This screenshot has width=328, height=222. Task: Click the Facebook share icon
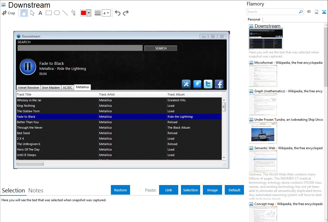click(219, 84)
